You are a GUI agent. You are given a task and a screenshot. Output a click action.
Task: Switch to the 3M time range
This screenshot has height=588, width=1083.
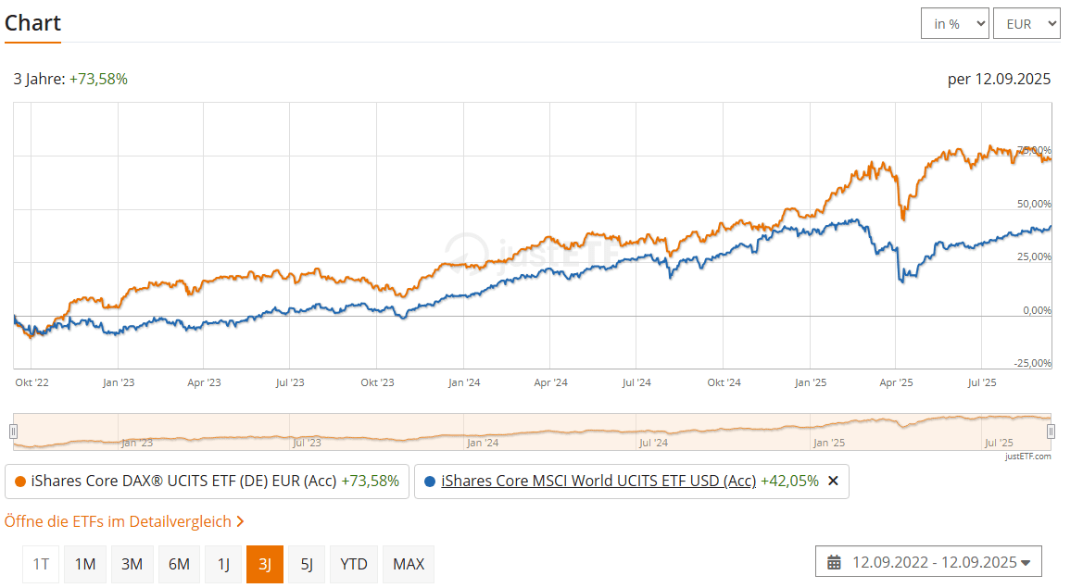[132, 564]
